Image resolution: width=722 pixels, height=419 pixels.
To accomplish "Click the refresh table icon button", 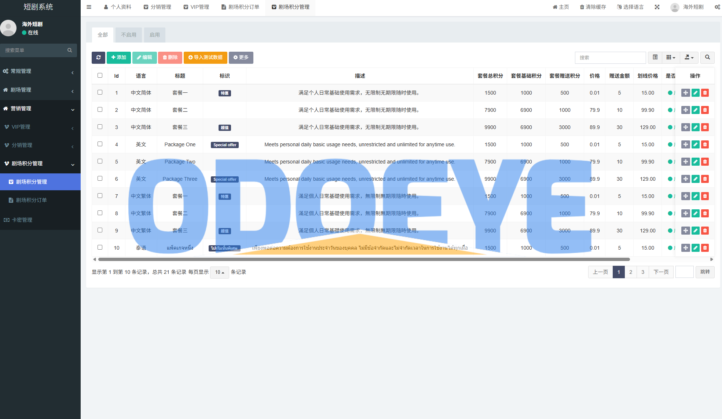I will (x=98, y=58).
